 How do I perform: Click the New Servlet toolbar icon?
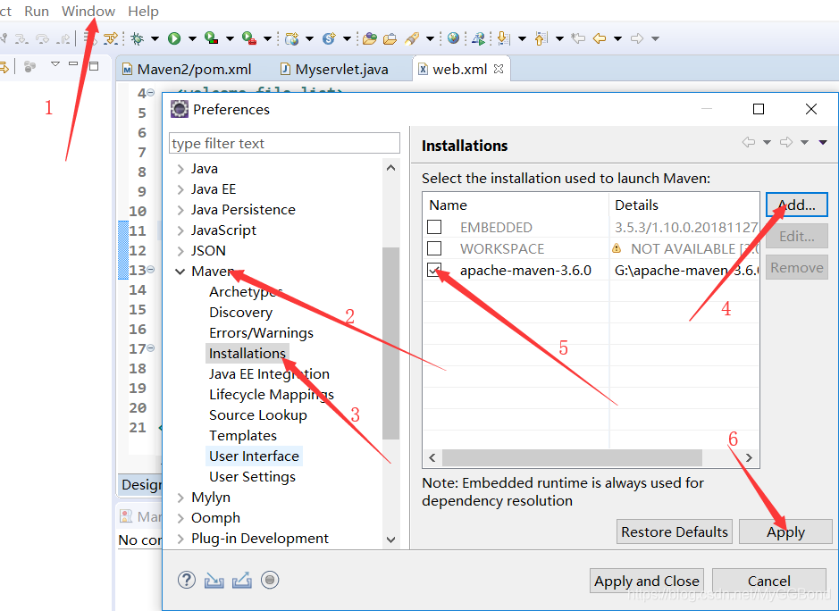point(329,38)
